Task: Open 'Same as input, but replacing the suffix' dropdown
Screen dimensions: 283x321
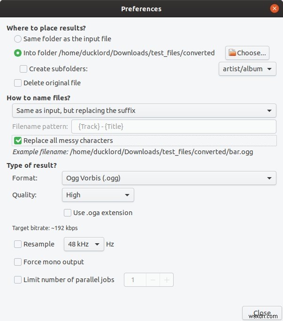Action: (144, 111)
